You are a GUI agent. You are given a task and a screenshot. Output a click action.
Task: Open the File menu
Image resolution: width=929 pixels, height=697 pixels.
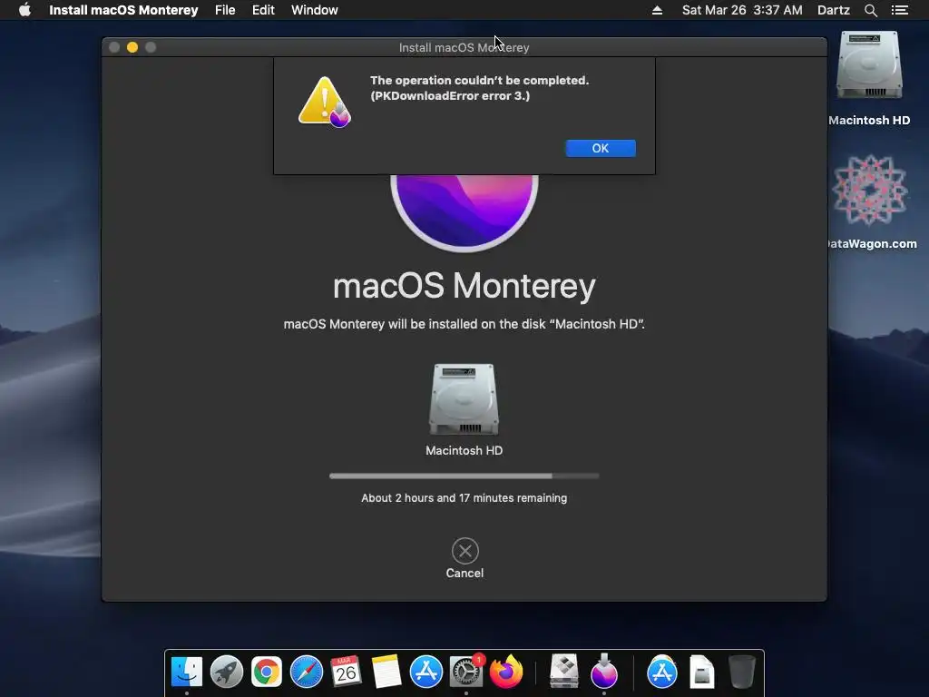point(225,10)
